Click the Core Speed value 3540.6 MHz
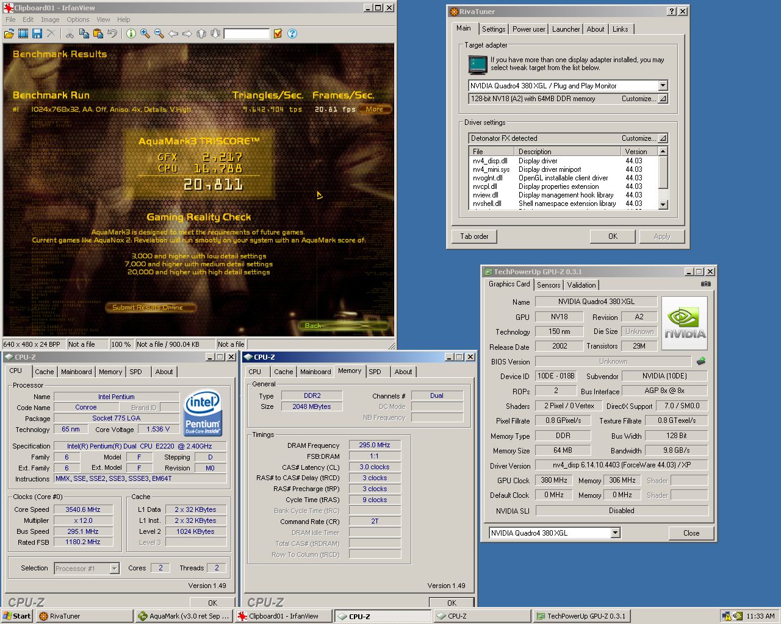The image size is (781, 624). tap(83, 509)
